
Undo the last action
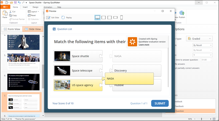[x=19, y=3]
